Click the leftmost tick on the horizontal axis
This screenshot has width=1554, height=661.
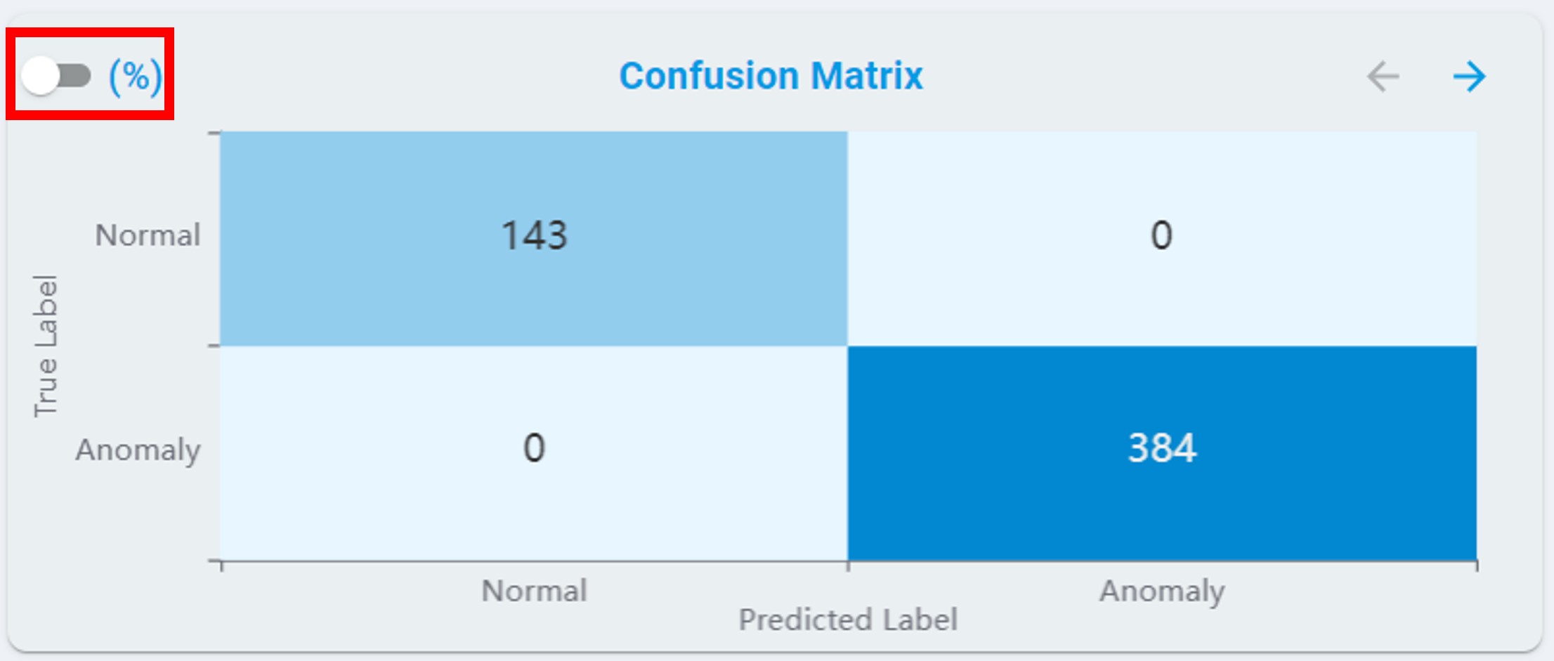coord(221,565)
